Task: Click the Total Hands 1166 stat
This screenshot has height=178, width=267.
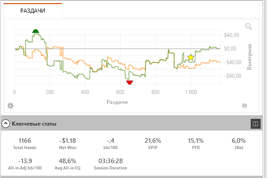Action: [25, 144]
